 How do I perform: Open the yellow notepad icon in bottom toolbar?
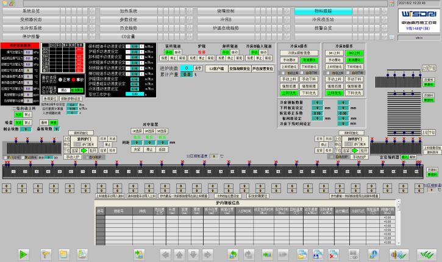click(x=64, y=255)
